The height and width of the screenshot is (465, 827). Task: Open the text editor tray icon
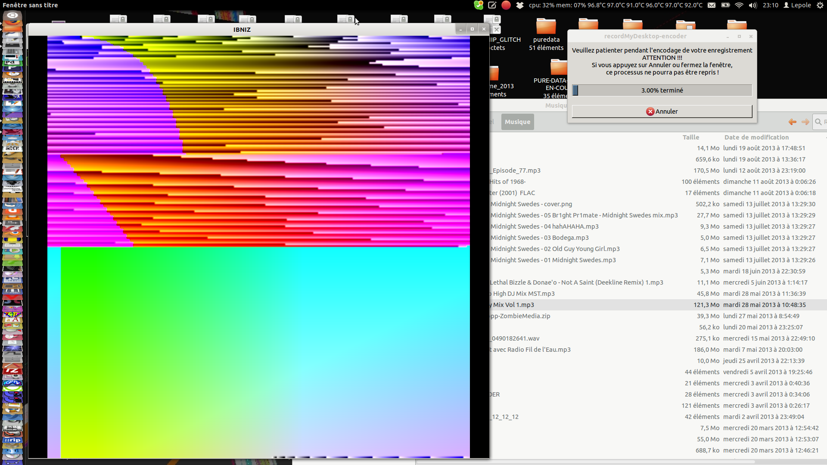tap(492, 5)
